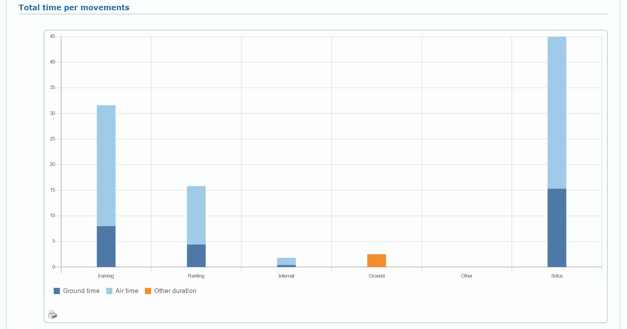This screenshot has height=329, width=627.
Task: Toggle the Air time series legend label
Action: click(127, 291)
